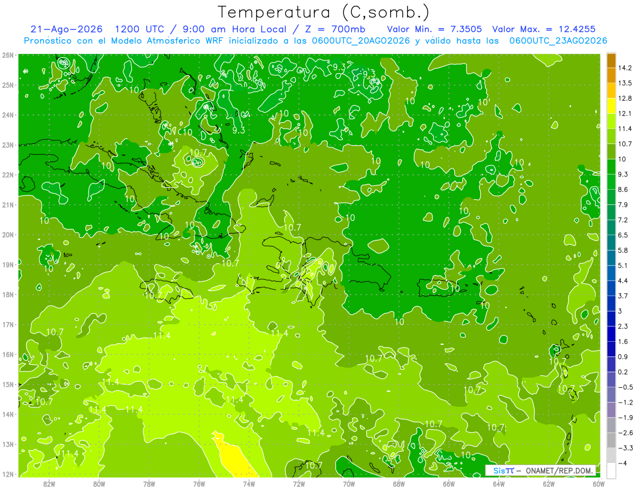
Task: Click the orange colorbar segment above 13.5
Action: tap(611, 76)
